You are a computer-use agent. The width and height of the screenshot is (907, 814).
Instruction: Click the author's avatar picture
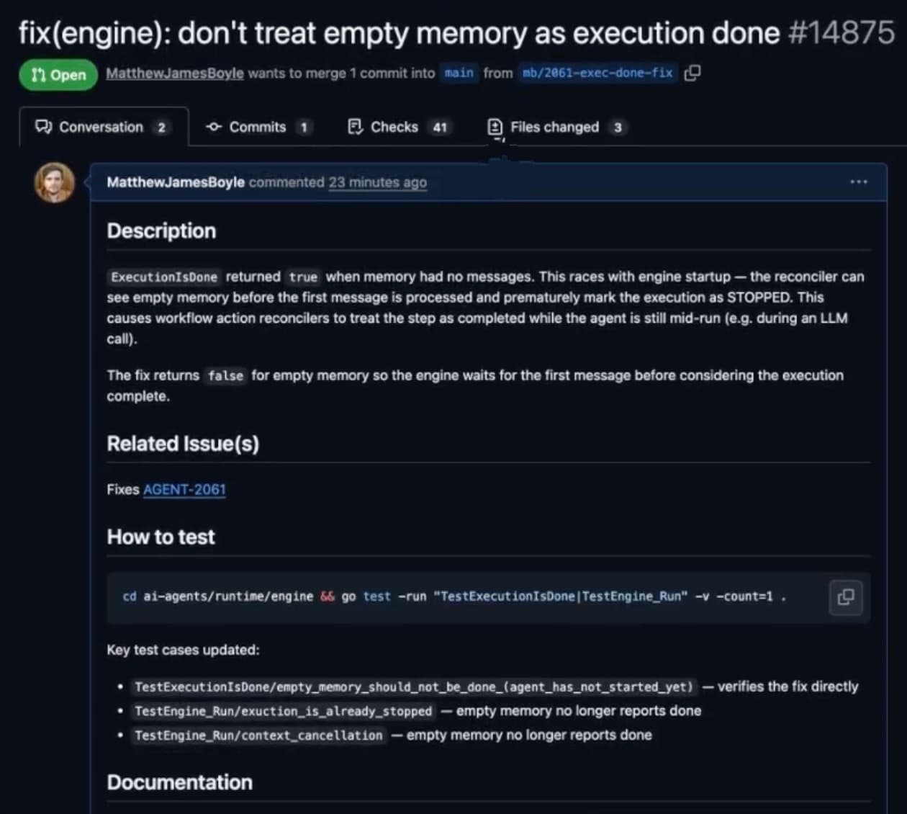point(54,182)
